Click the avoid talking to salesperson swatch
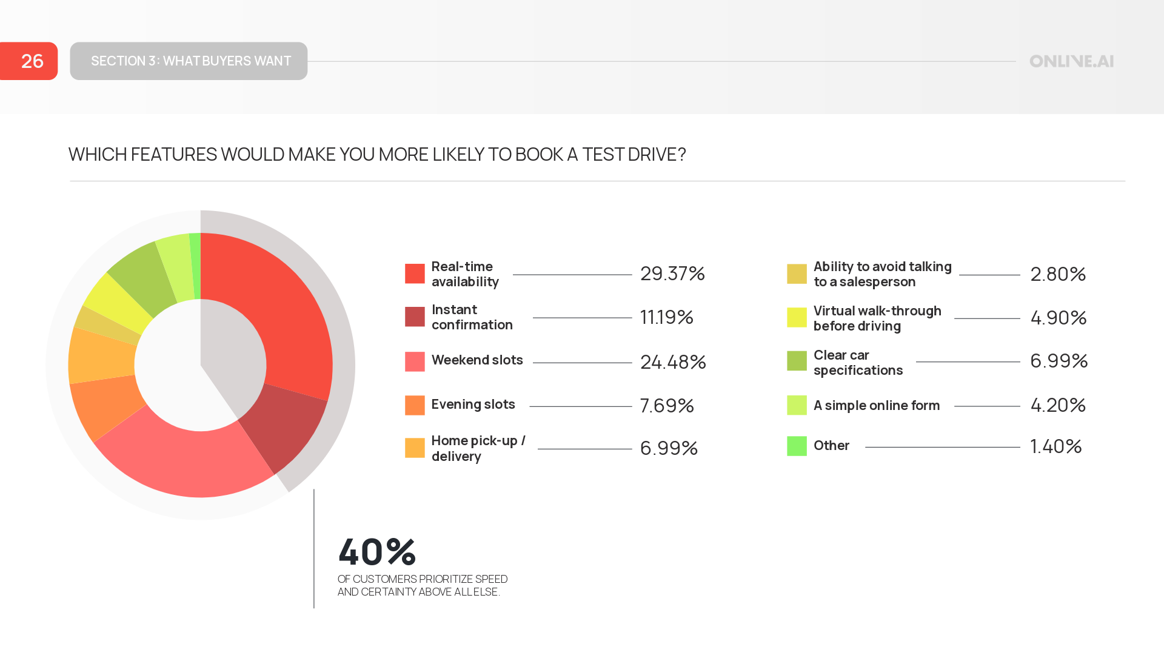 click(x=797, y=274)
